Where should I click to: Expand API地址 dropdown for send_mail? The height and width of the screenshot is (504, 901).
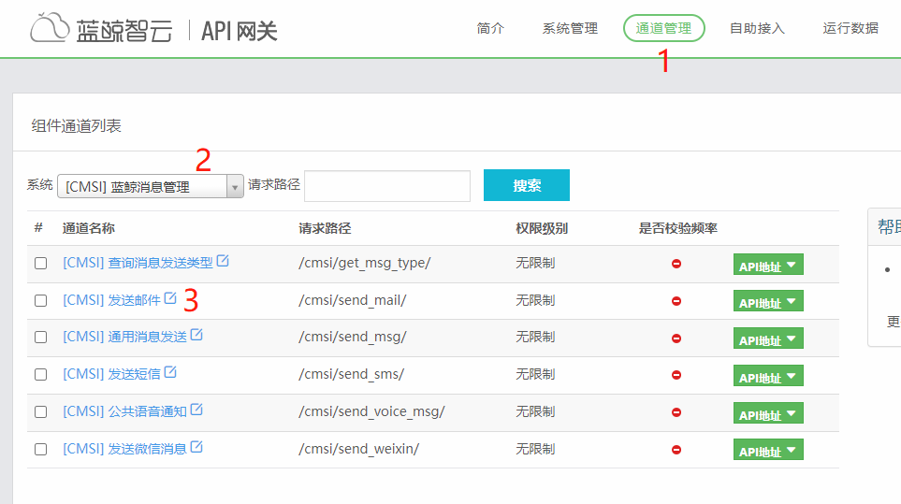(768, 301)
